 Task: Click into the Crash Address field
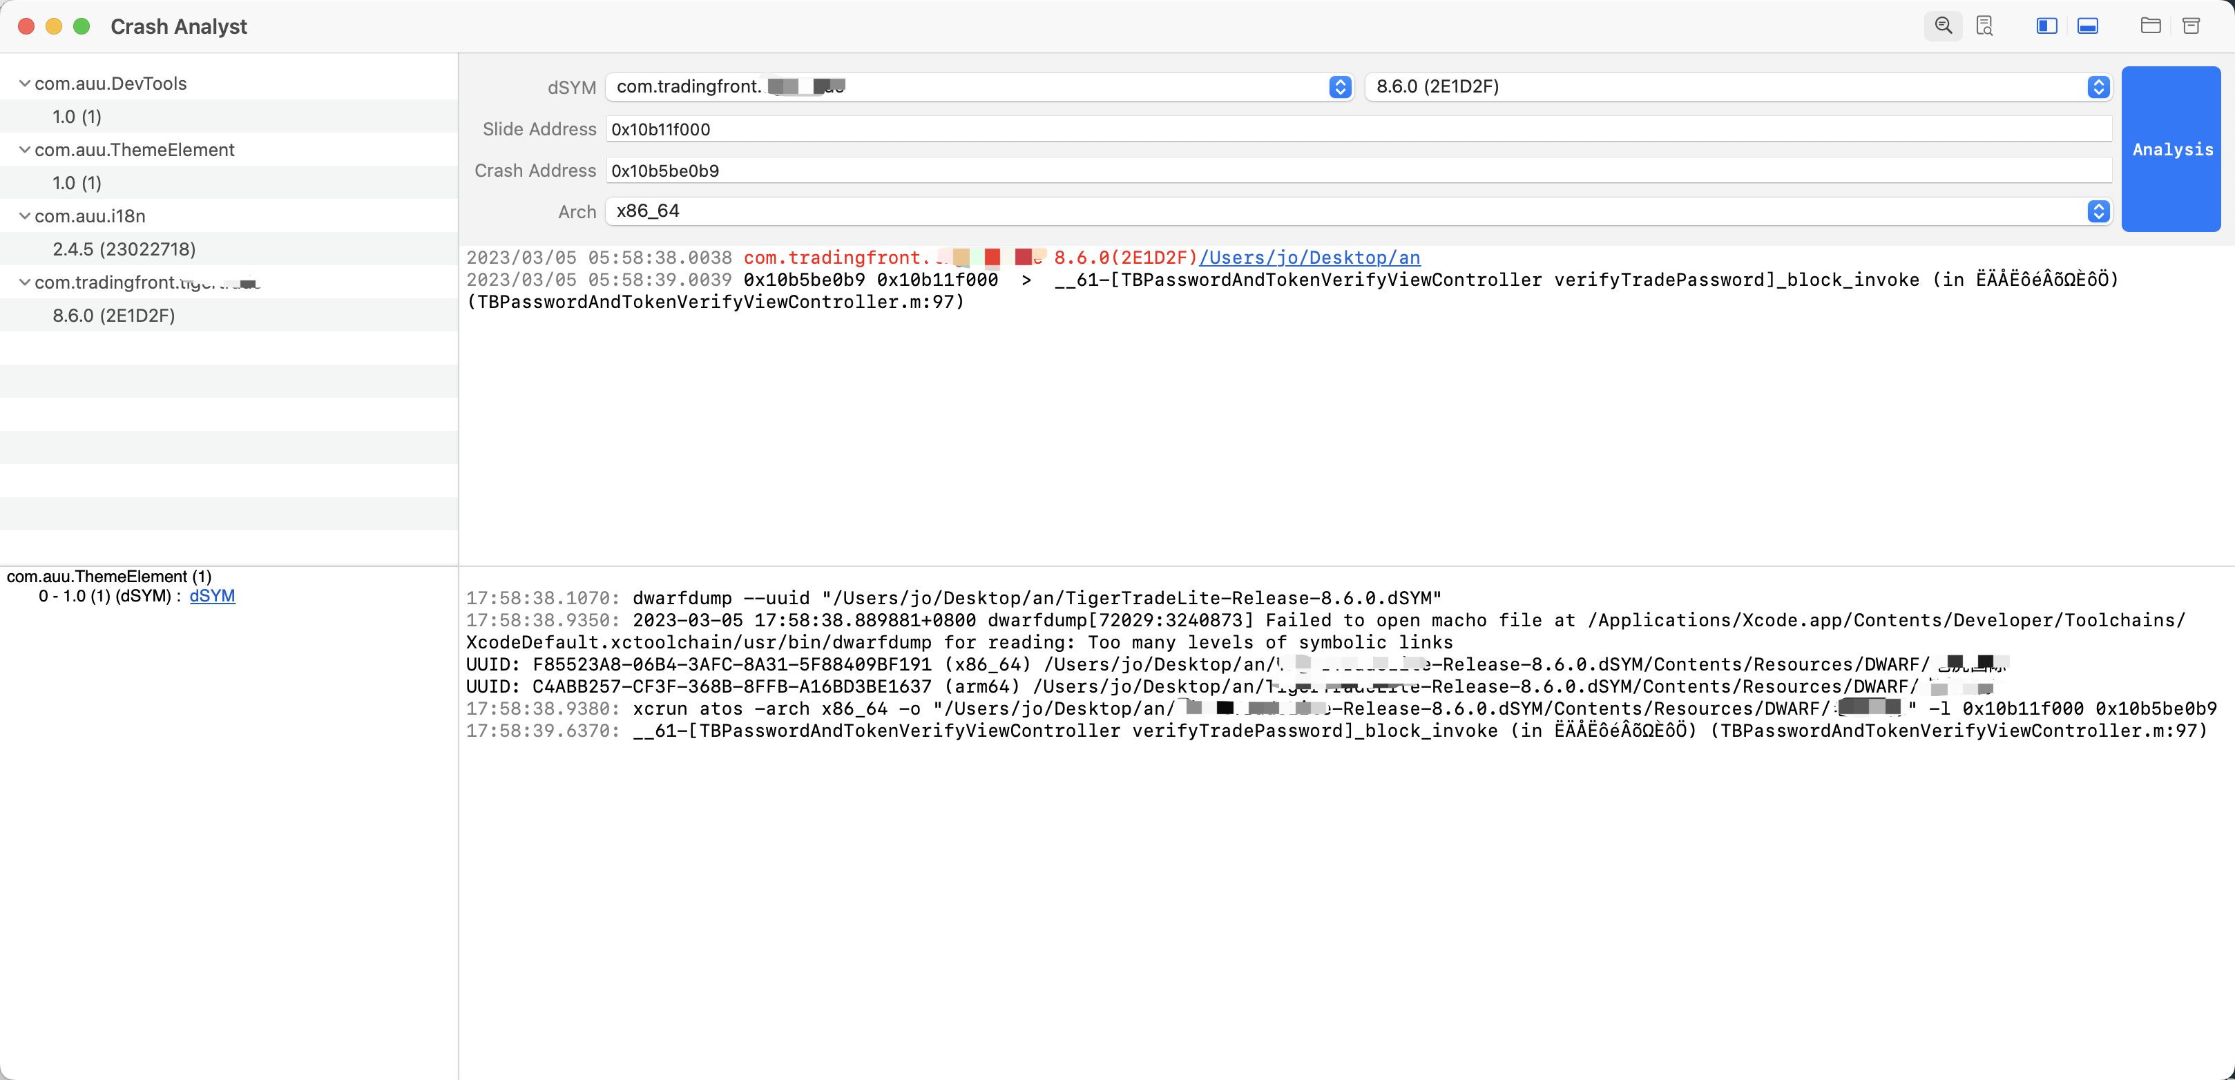point(1357,171)
